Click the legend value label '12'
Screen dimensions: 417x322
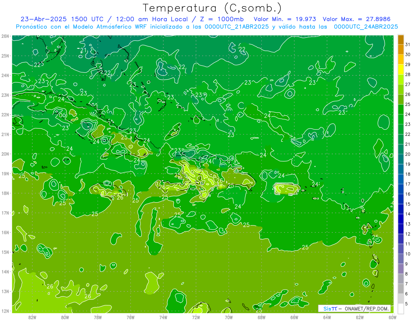(408, 234)
